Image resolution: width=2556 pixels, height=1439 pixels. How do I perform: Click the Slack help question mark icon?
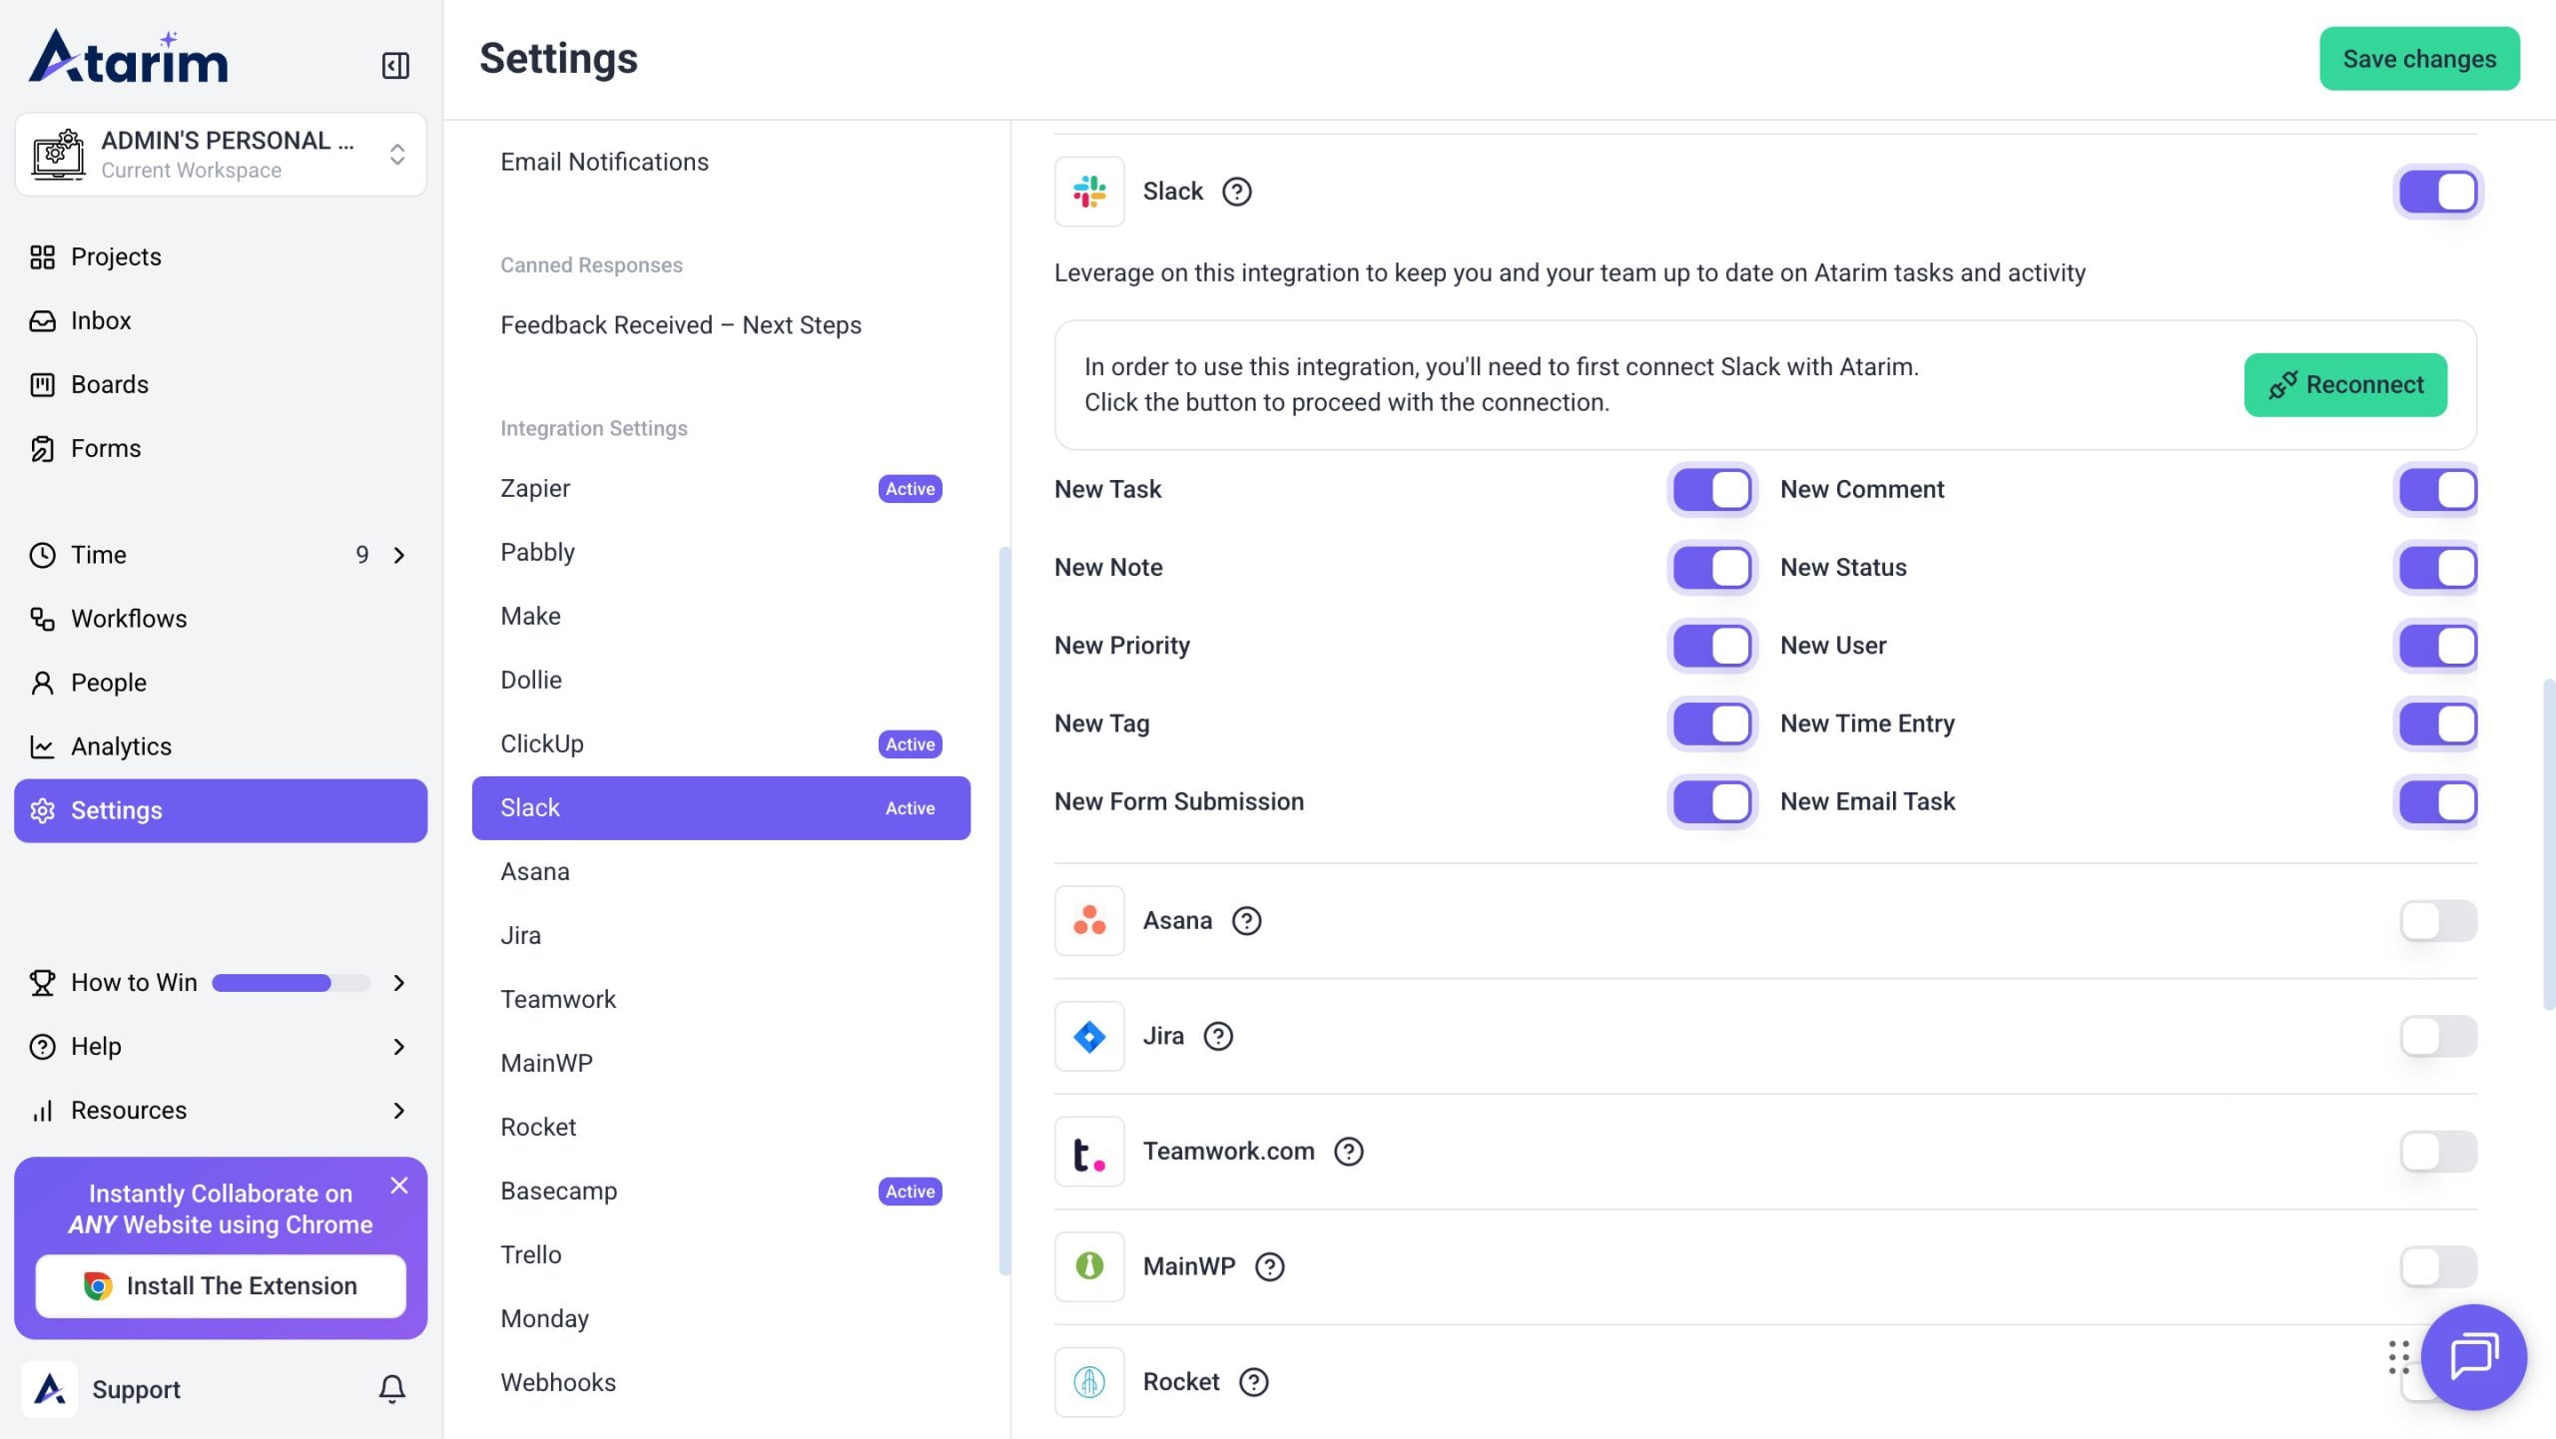pyautogui.click(x=1237, y=192)
